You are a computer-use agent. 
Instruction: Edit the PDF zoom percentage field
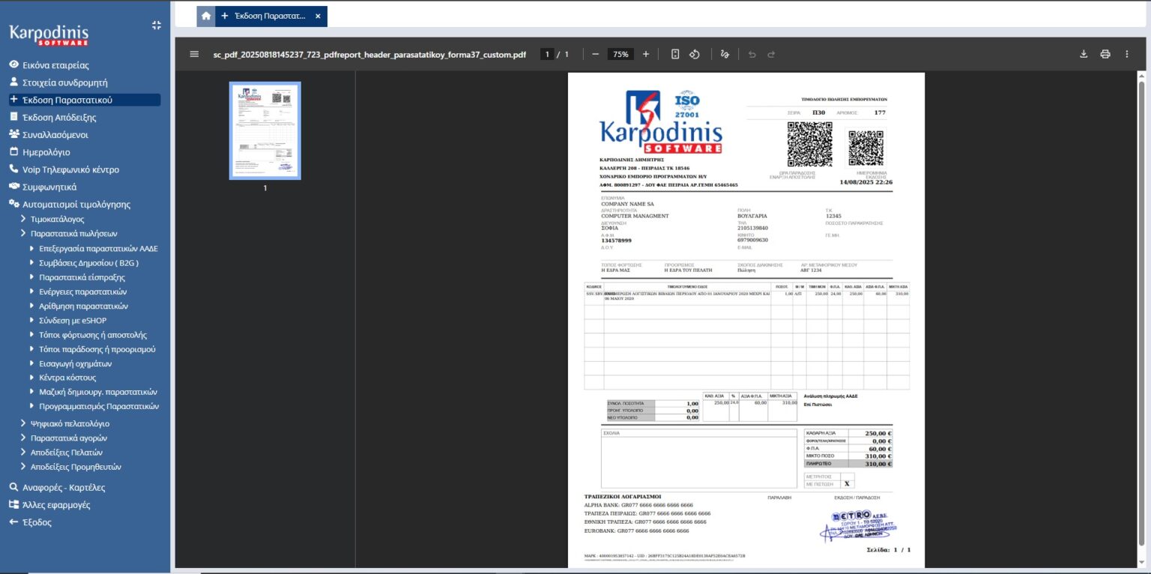click(x=620, y=54)
